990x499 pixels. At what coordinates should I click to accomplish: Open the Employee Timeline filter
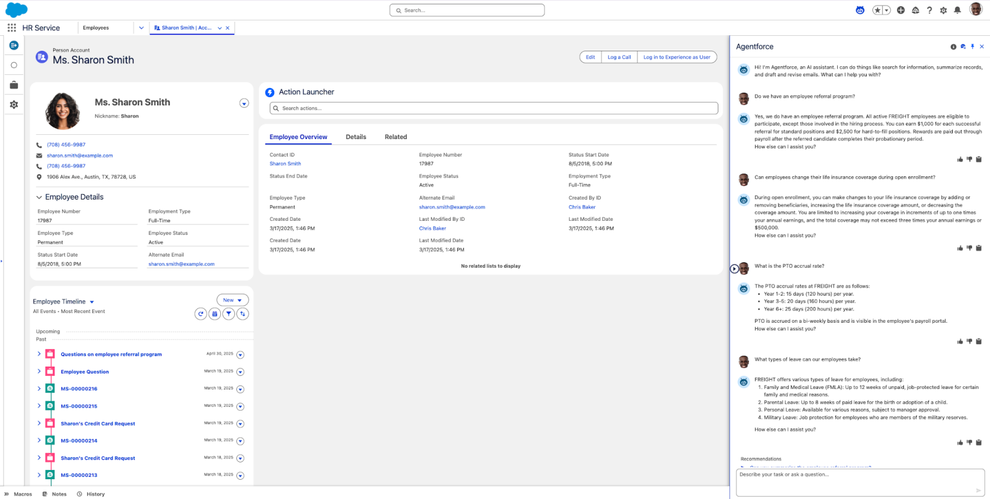coord(229,314)
